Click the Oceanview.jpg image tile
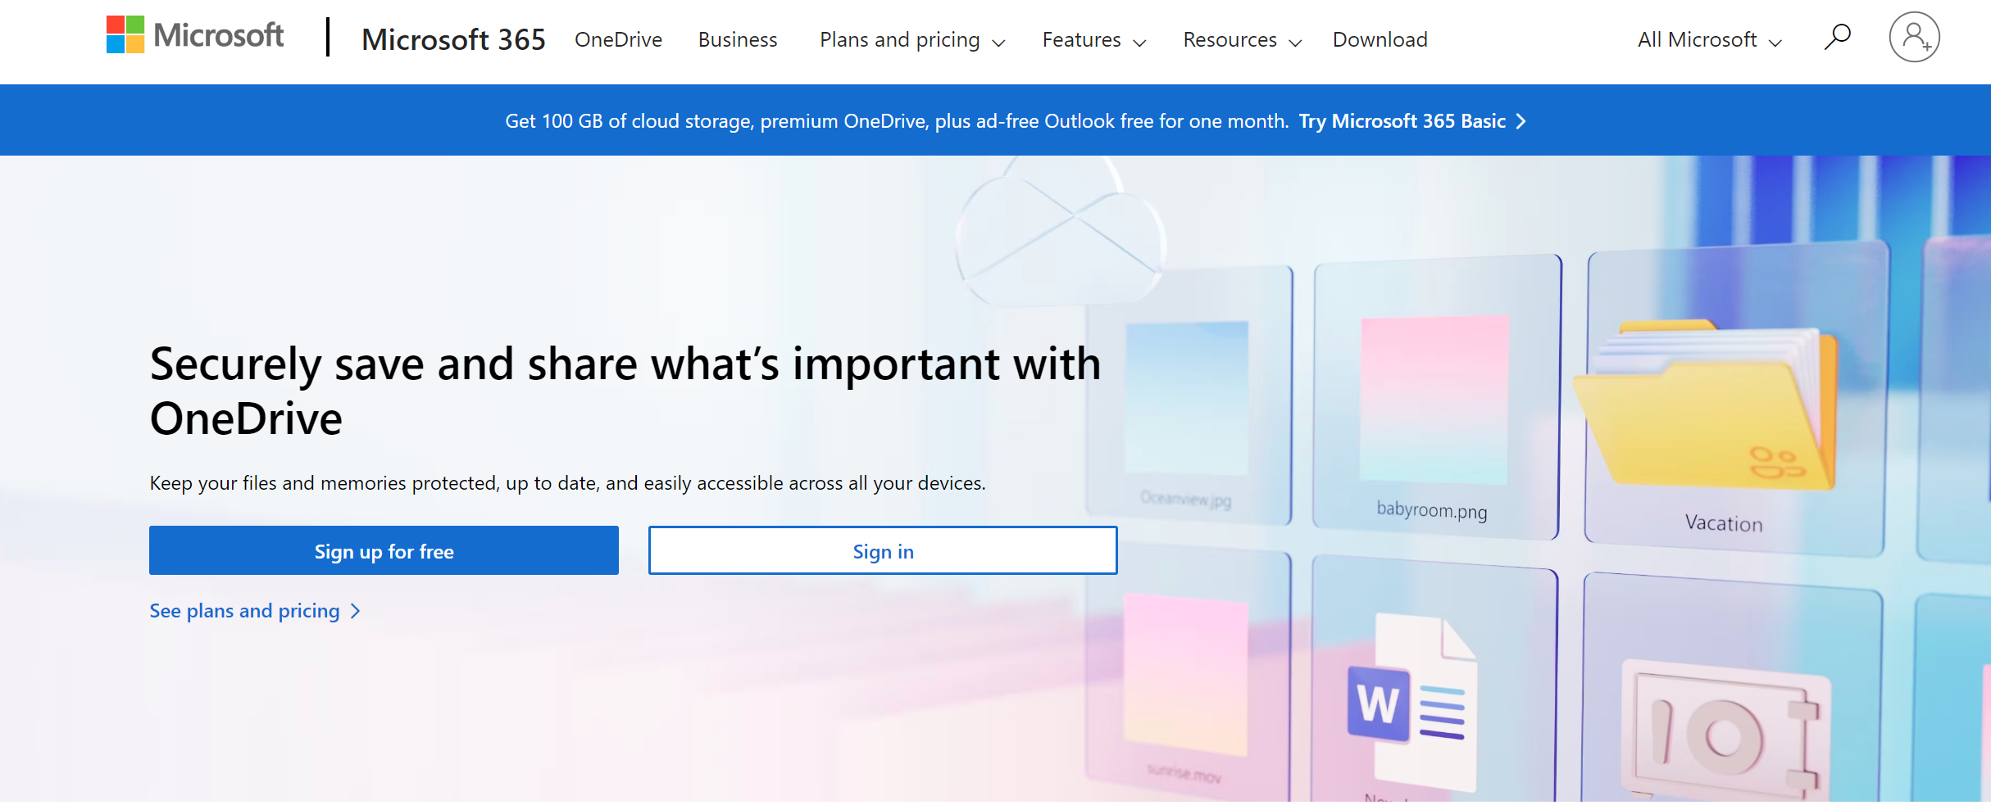The width and height of the screenshot is (1991, 805). [1189, 396]
